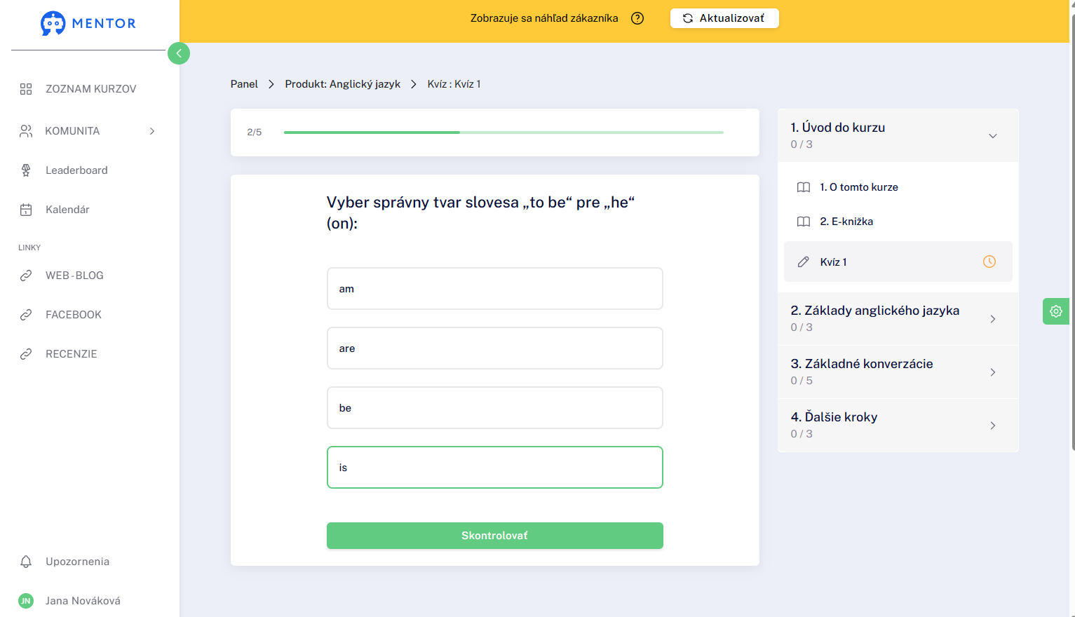Image resolution: width=1075 pixels, height=617 pixels.
Task: Select the answer option "are"
Action: pyautogui.click(x=495, y=348)
